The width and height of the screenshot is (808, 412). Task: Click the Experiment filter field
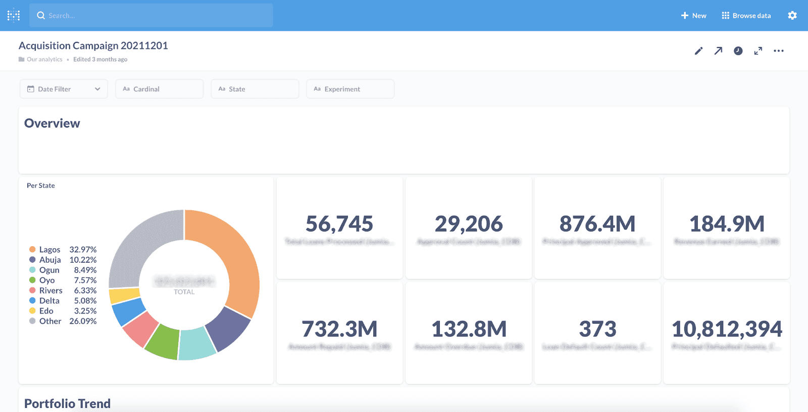click(350, 89)
